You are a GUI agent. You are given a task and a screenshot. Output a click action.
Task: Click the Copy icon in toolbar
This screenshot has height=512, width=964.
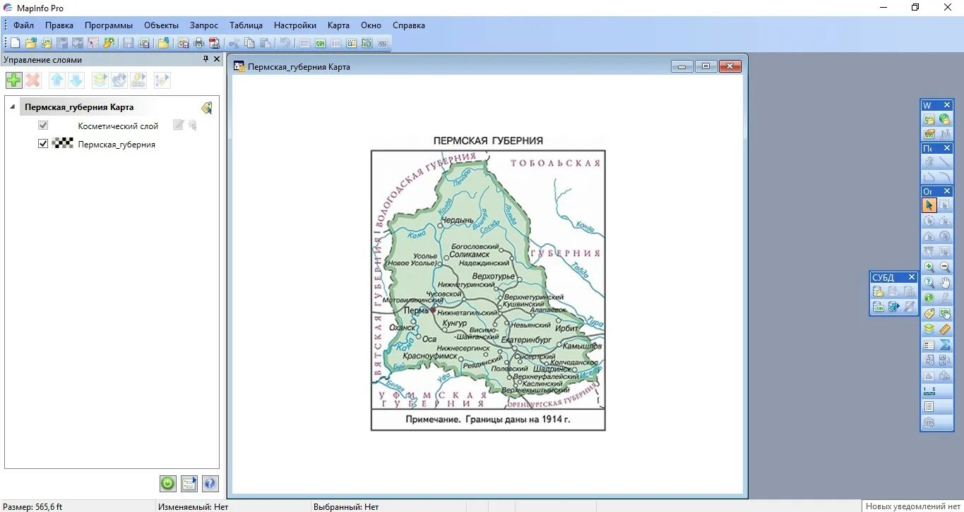pyautogui.click(x=249, y=43)
